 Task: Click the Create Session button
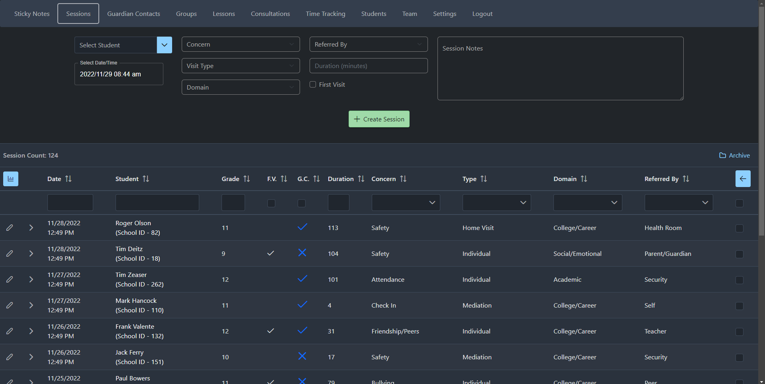click(x=379, y=119)
